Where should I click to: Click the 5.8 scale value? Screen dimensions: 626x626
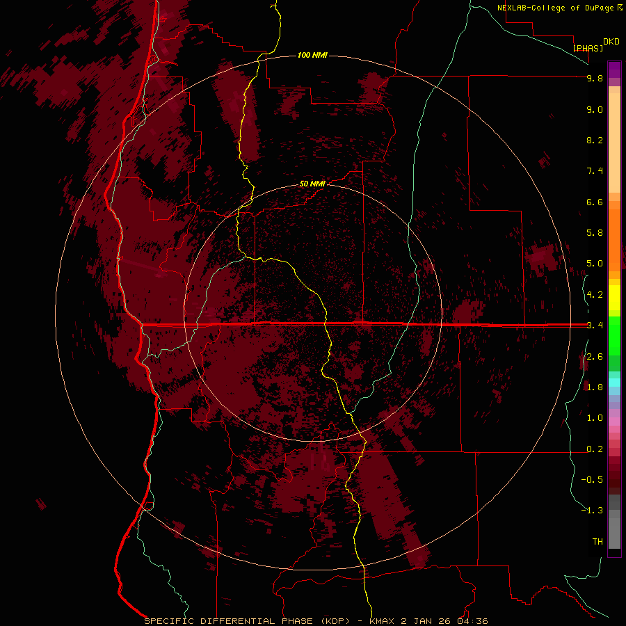pyautogui.click(x=595, y=233)
